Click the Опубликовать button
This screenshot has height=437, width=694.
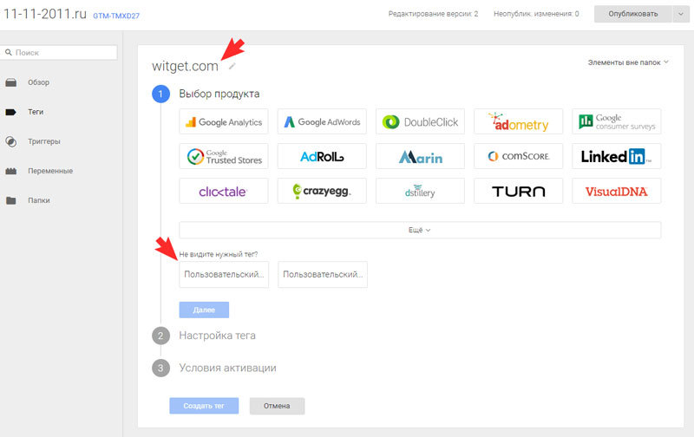pos(633,14)
